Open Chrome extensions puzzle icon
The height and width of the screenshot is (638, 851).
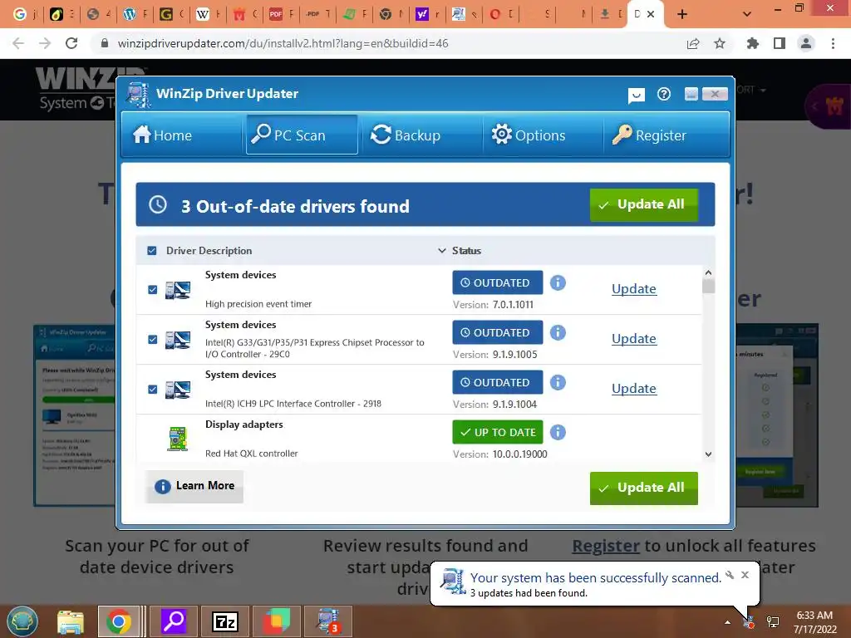[753, 43]
